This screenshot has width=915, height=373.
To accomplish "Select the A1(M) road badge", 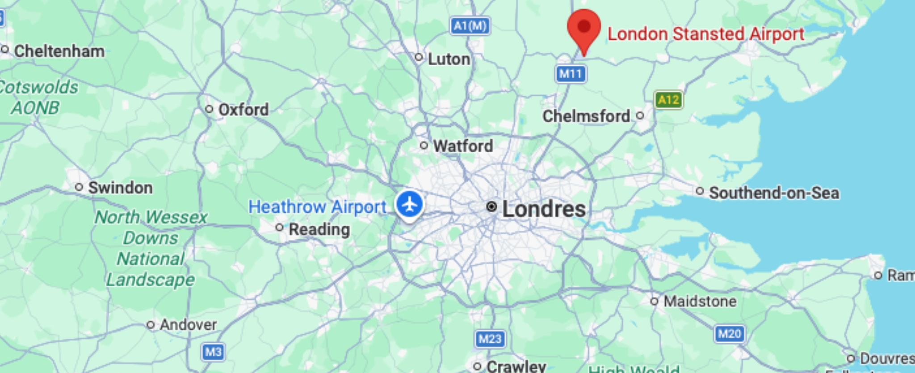I will click(470, 26).
